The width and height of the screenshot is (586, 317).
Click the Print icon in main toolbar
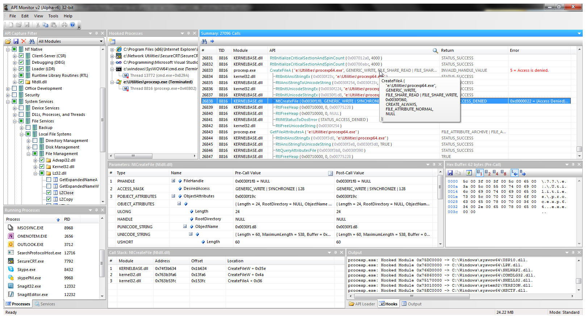click(x=64, y=25)
